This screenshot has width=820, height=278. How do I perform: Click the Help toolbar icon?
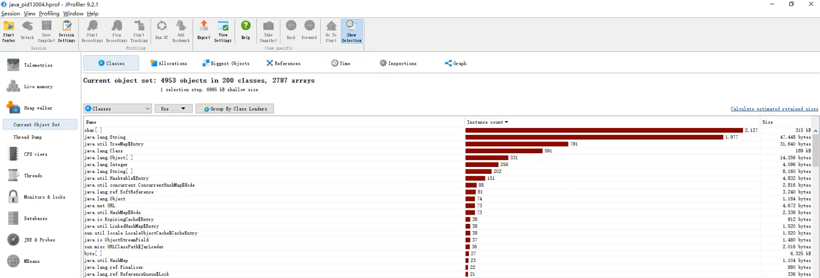(246, 31)
